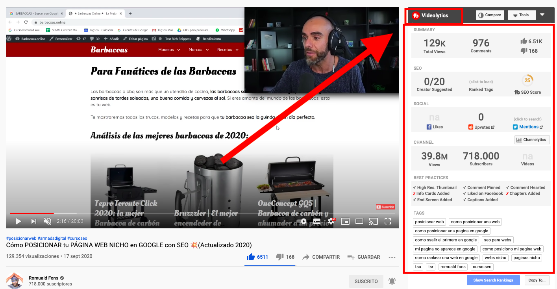The height and width of the screenshot is (289, 557).
Task: Click the 976 Comments stat
Action: 481,46
